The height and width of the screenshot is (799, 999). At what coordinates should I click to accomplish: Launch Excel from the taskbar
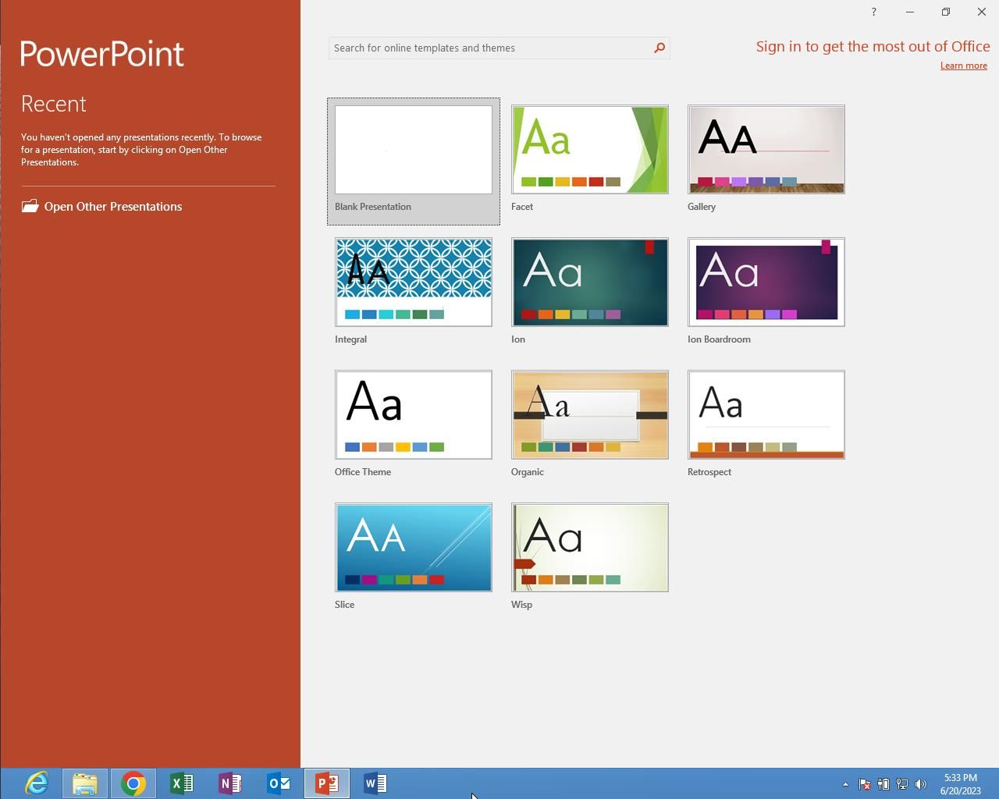pos(181,783)
